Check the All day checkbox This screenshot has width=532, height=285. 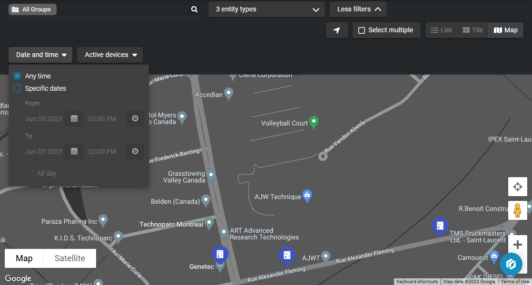[x=29, y=173]
